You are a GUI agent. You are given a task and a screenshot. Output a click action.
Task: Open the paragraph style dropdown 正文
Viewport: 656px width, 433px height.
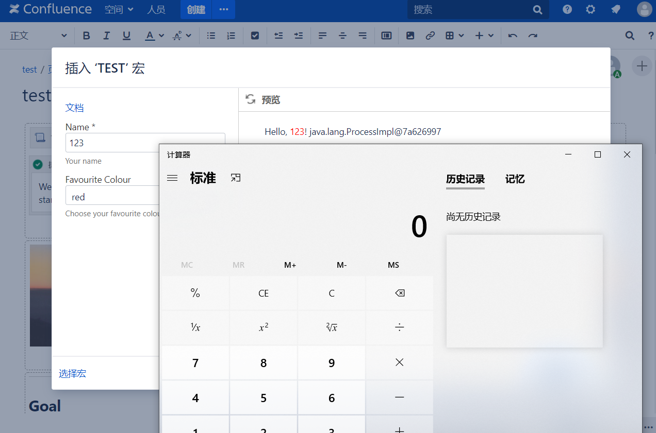tap(39, 36)
